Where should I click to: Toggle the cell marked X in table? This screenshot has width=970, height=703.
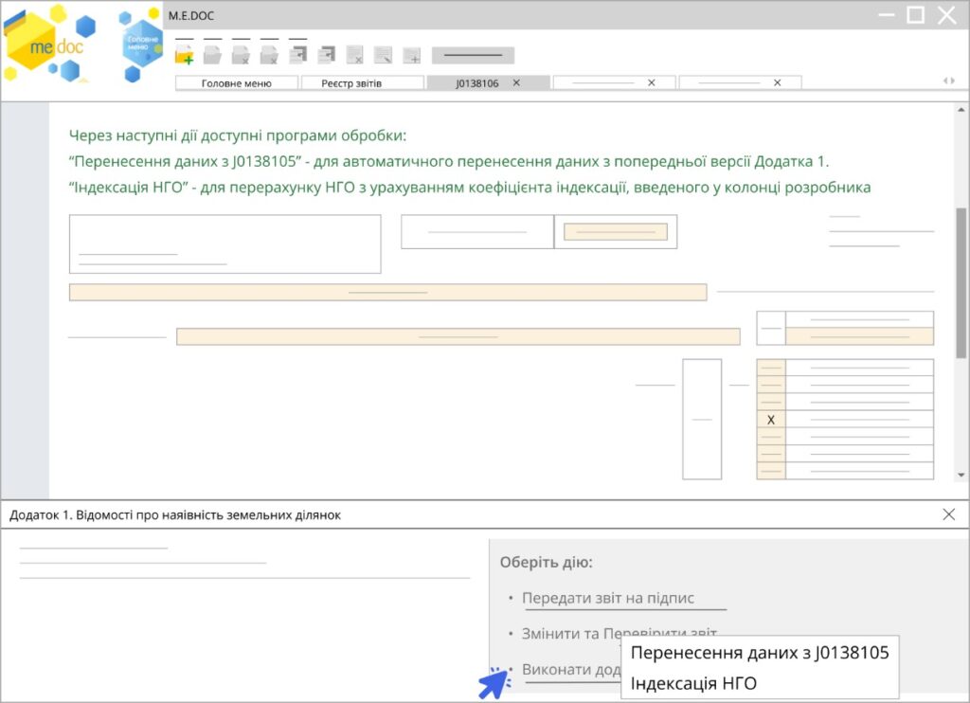click(x=771, y=420)
